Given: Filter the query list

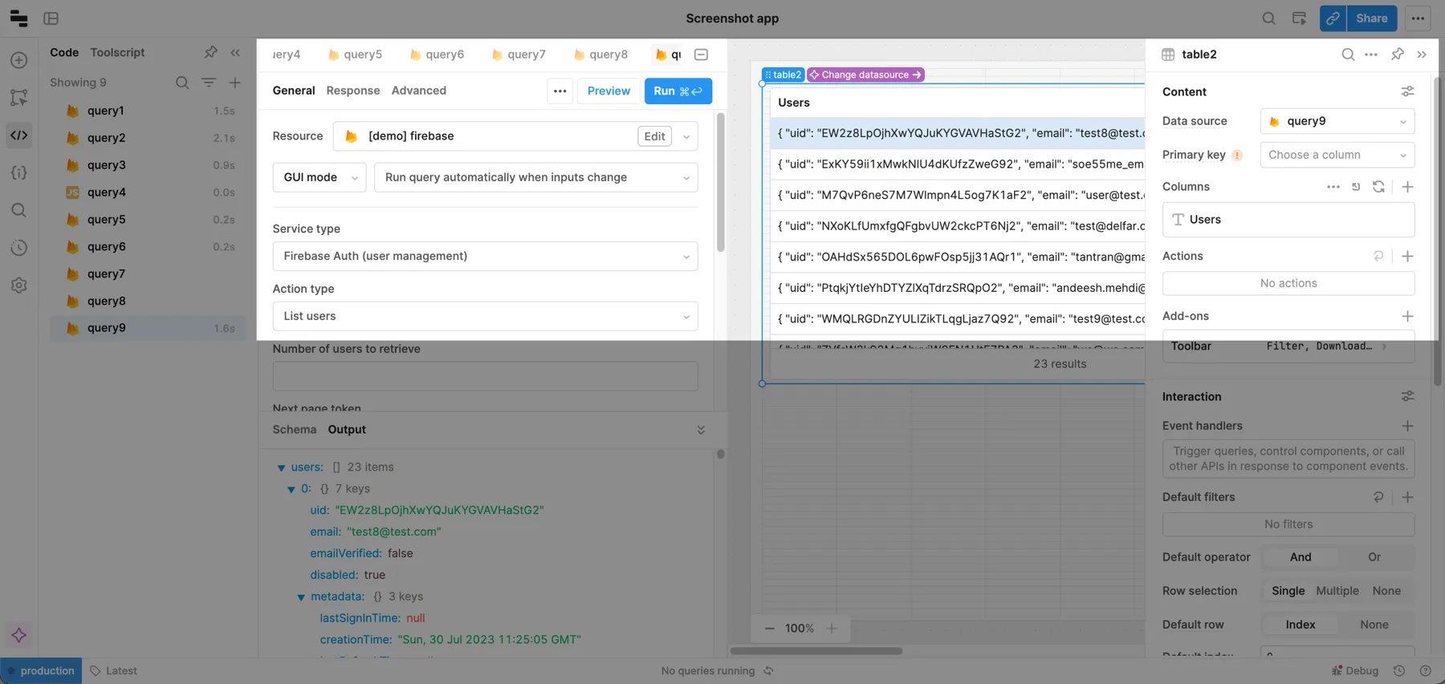Looking at the screenshot, I should (x=209, y=83).
